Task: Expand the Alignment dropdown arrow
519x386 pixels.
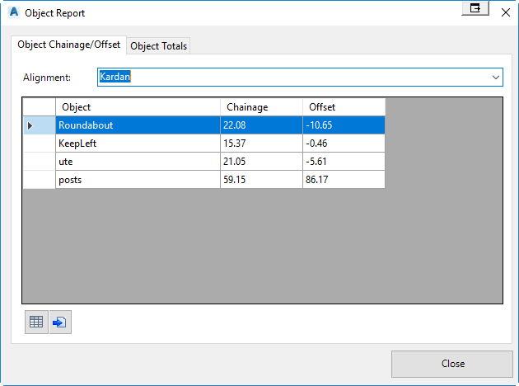Action: 495,77
